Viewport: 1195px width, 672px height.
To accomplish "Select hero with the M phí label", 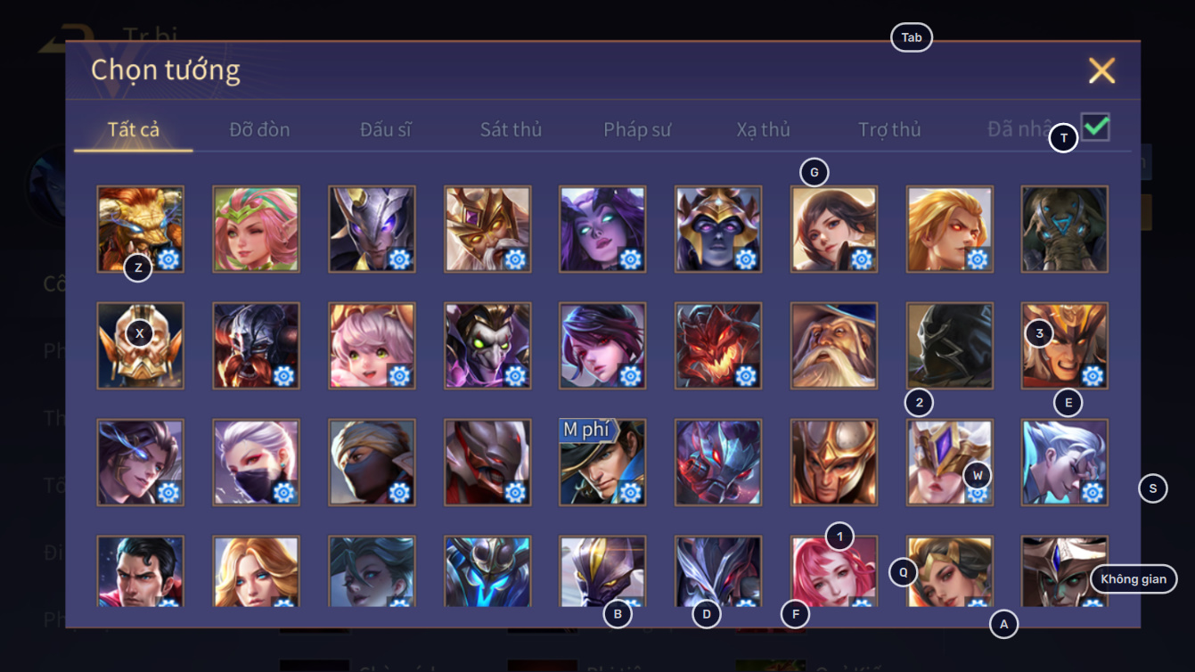I will click(602, 463).
